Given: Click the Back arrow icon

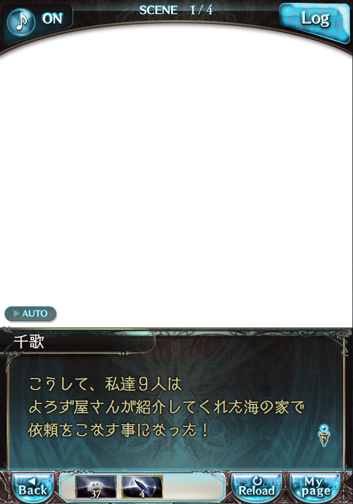Looking at the screenshot, I should [x=31, y=481].
